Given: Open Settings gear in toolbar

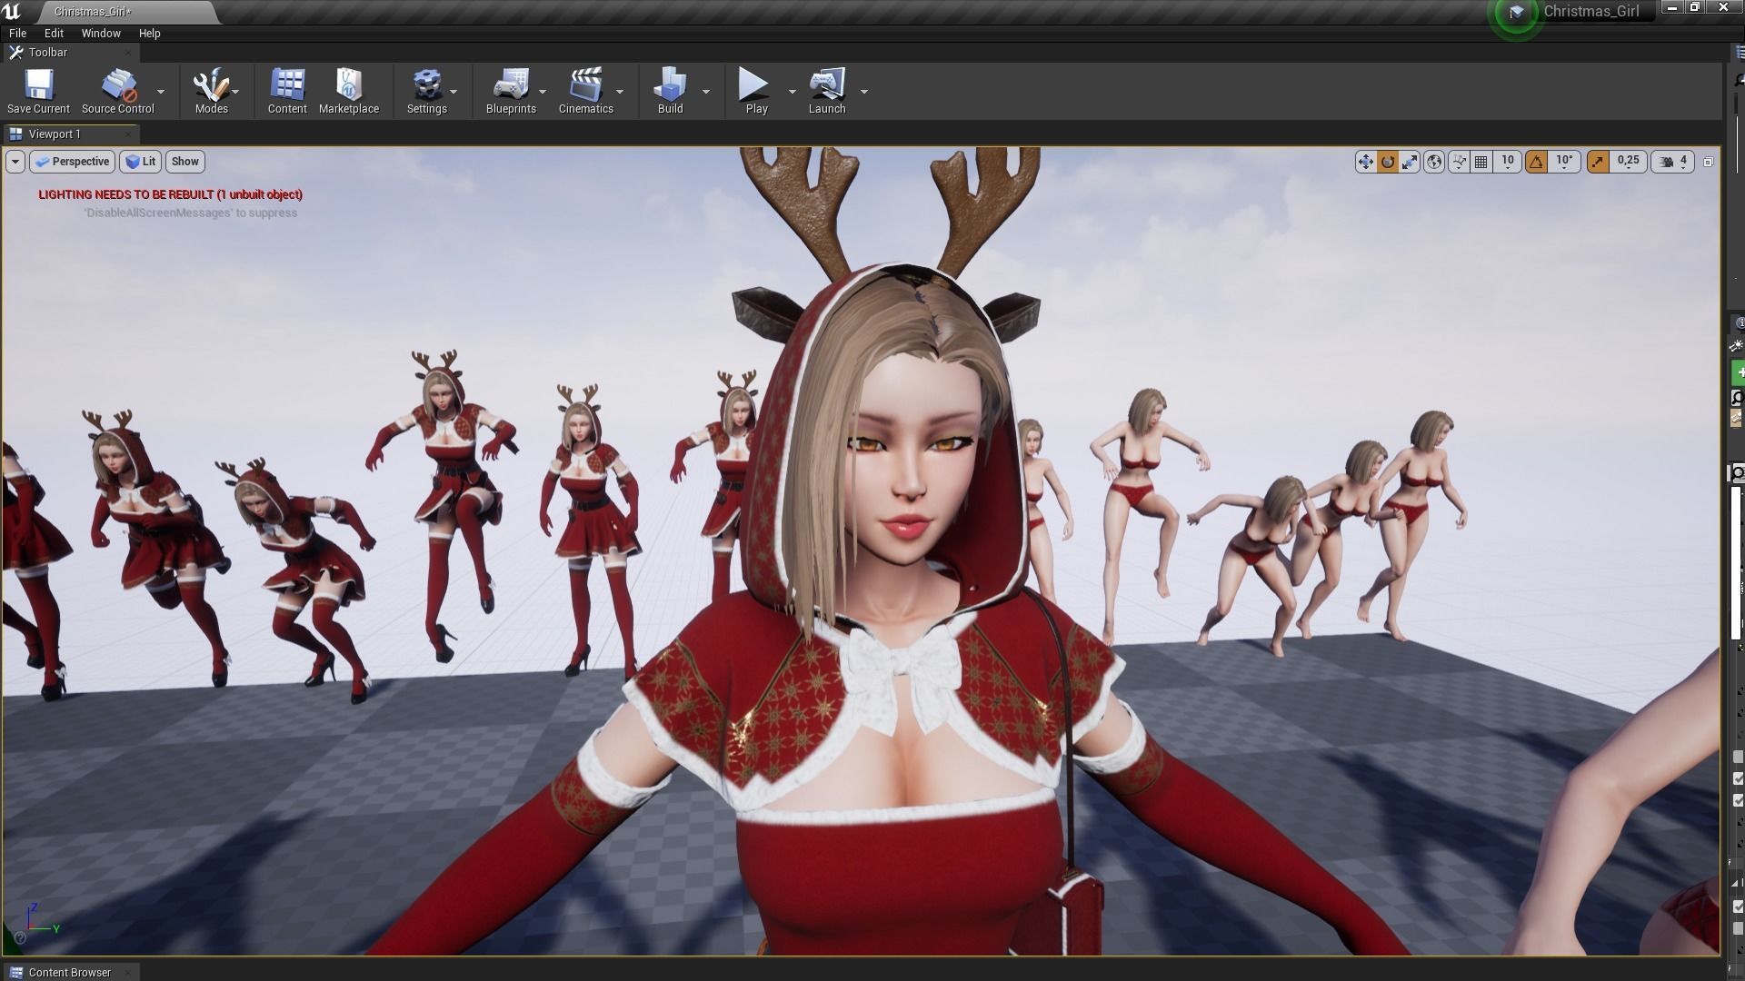Looking at the screenshot, I should (426, 84).
